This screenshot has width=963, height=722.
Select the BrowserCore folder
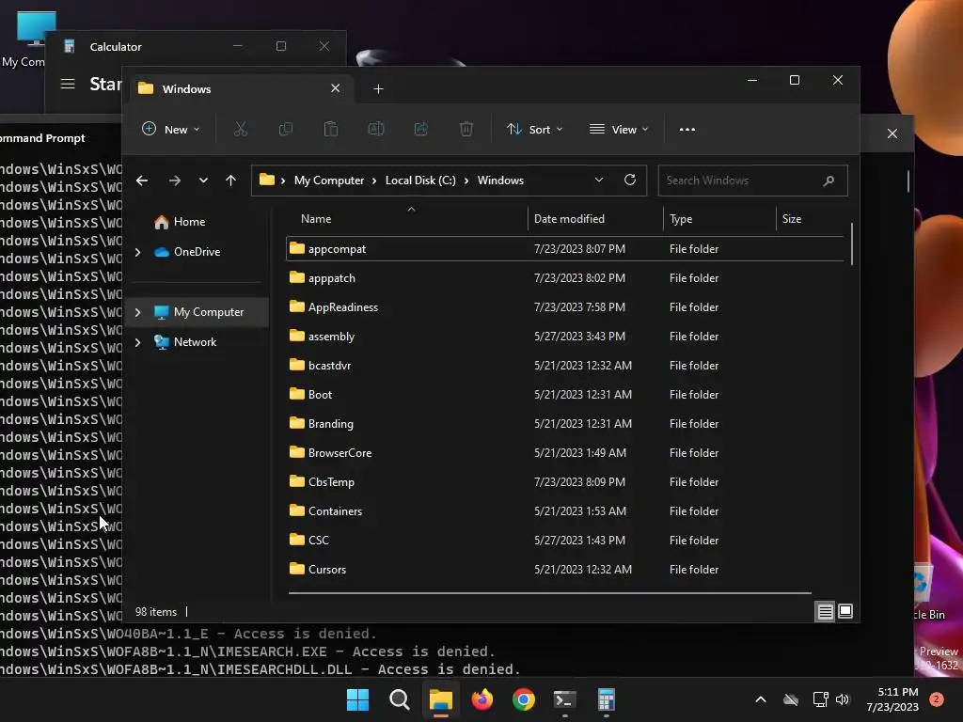click(x=564, y=453)
